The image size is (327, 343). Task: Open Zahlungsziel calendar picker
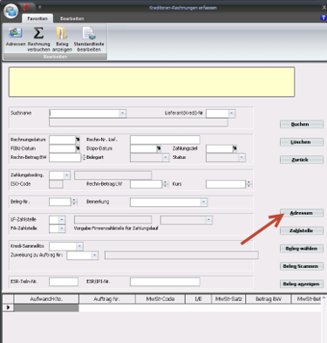(x=235, y=148)
